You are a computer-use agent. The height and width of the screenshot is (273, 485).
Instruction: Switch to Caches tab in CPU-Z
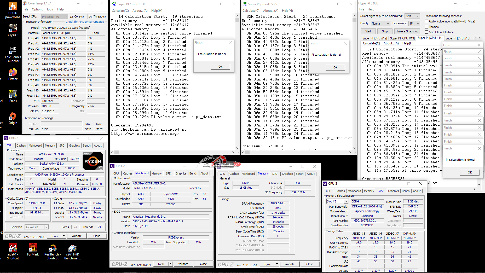click(x=21, y=146)
